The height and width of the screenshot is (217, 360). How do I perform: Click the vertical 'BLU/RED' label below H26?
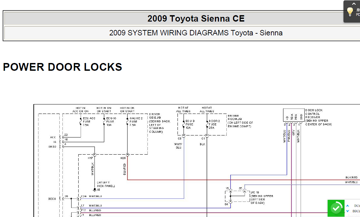coord(124,169)
